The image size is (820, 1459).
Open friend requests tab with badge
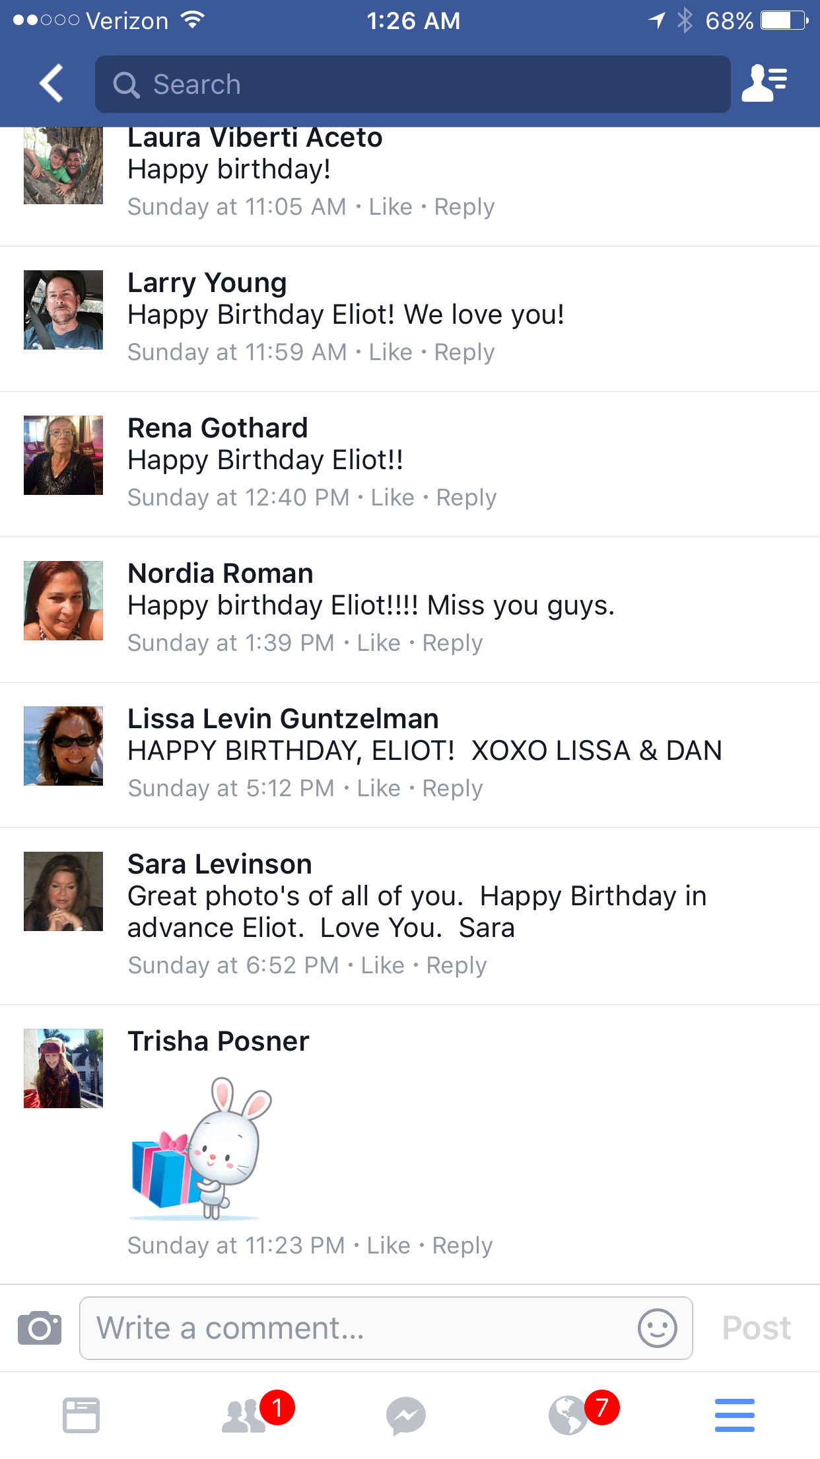pyautogui.click(x=246, y=1415)
